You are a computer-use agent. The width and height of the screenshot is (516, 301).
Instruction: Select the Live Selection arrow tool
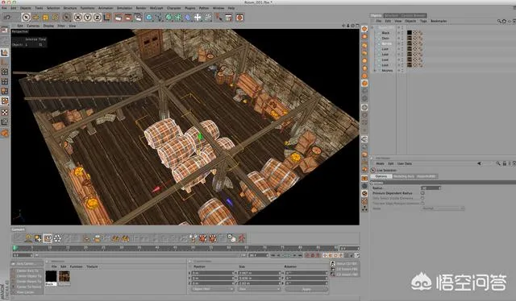click(26, 17)
